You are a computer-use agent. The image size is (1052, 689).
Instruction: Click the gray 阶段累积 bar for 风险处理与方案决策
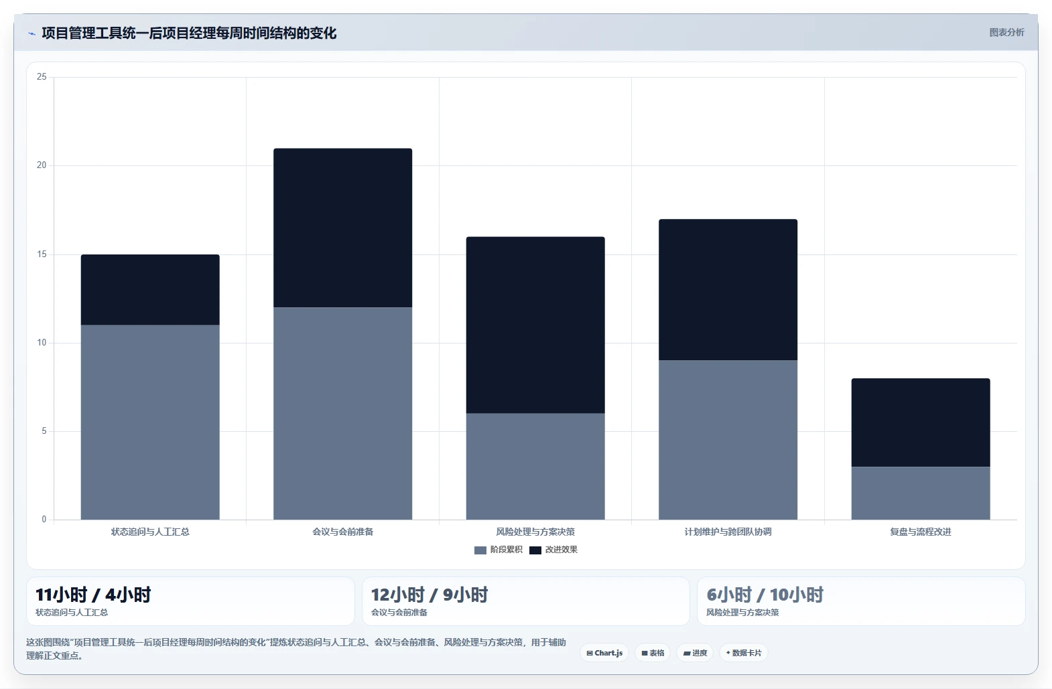(535, 467)
